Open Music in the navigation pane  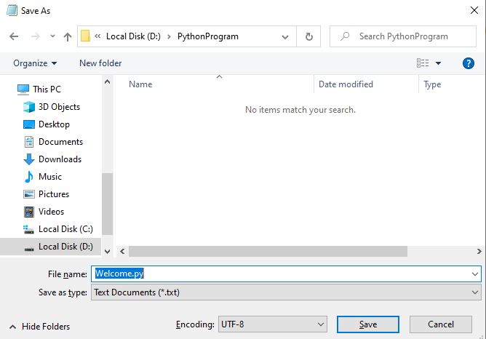50,177
